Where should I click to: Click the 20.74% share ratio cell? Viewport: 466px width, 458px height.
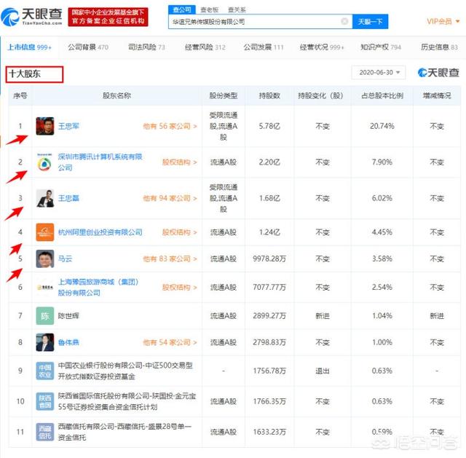[x=382, y=126]
